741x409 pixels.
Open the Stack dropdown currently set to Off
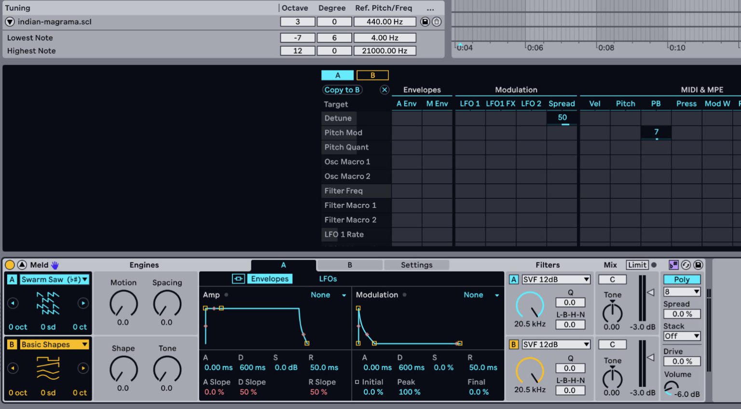pos(681,336)
